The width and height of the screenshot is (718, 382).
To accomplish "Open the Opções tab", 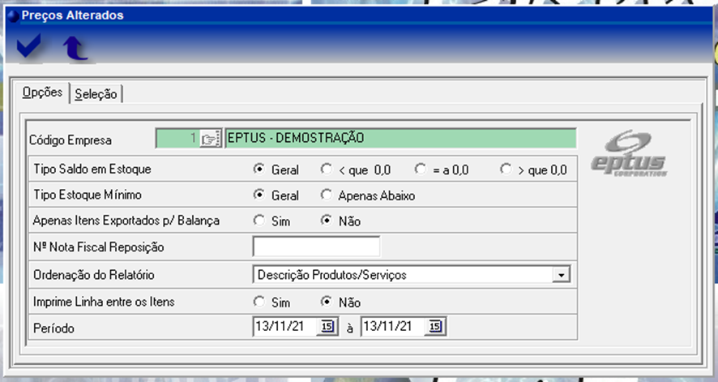I will point(42,92).
